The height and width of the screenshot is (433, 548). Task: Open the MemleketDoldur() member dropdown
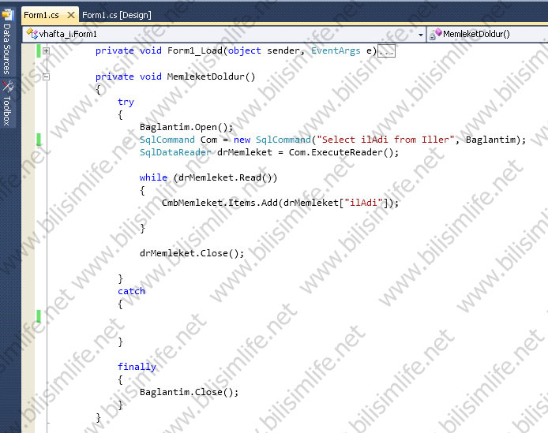[488, 34]
